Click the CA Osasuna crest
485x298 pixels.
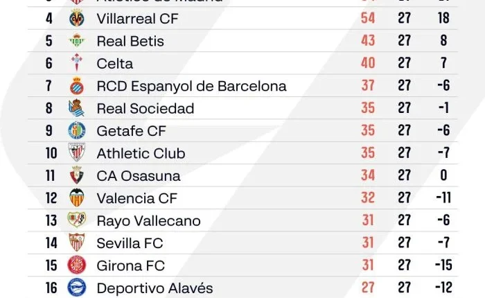(76, 175)
